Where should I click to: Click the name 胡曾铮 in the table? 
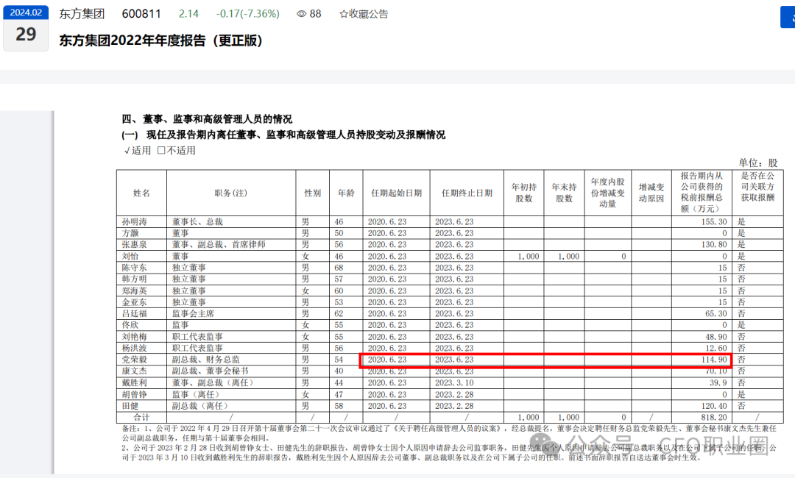[135, 394]
